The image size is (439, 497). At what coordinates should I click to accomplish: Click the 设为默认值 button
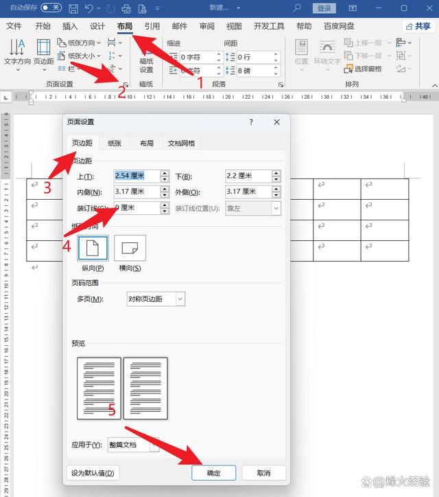(93, 473)
